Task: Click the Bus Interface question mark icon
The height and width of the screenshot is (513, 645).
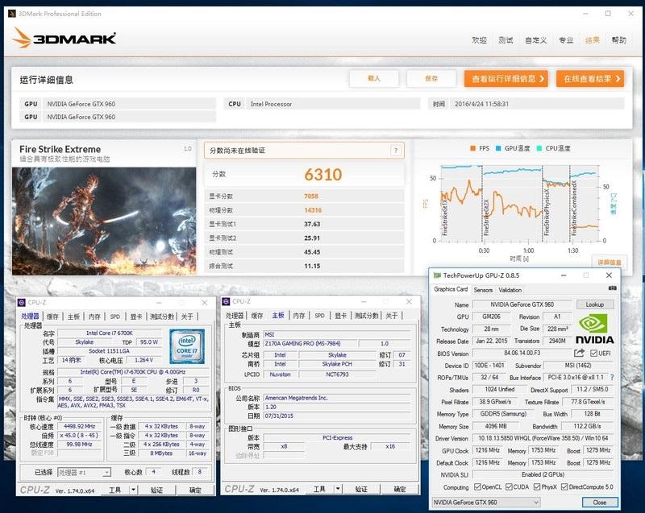Action: click(612, 377)
